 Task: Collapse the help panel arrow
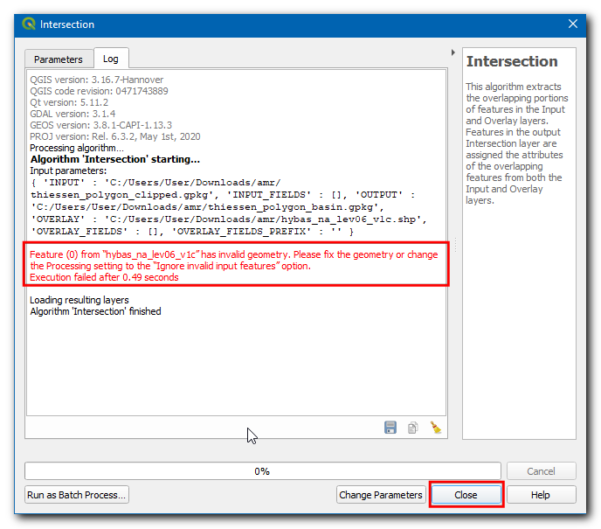[x=452, y=53]
